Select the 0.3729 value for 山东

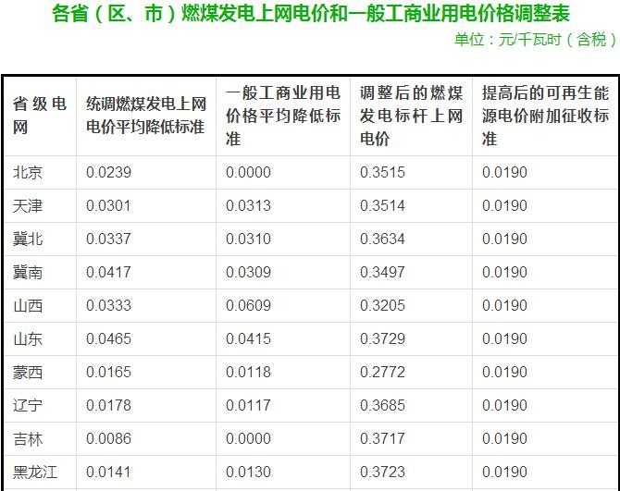382,338
